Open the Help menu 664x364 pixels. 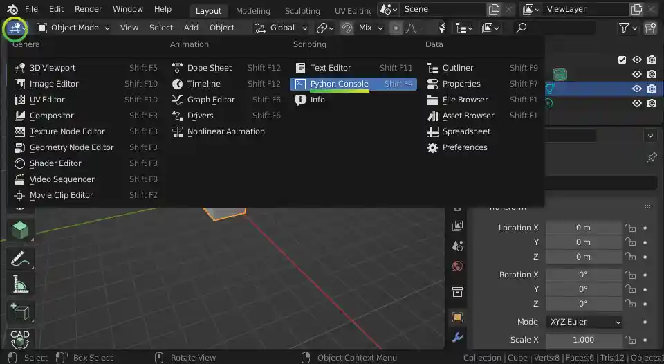[163, 9]
